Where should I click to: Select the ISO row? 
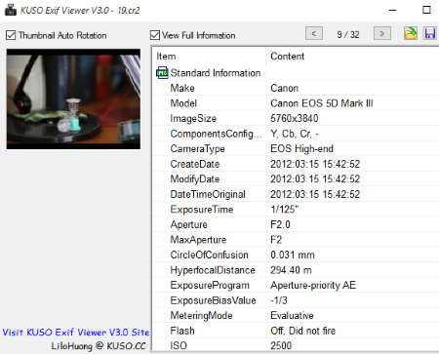coord(296,345)
